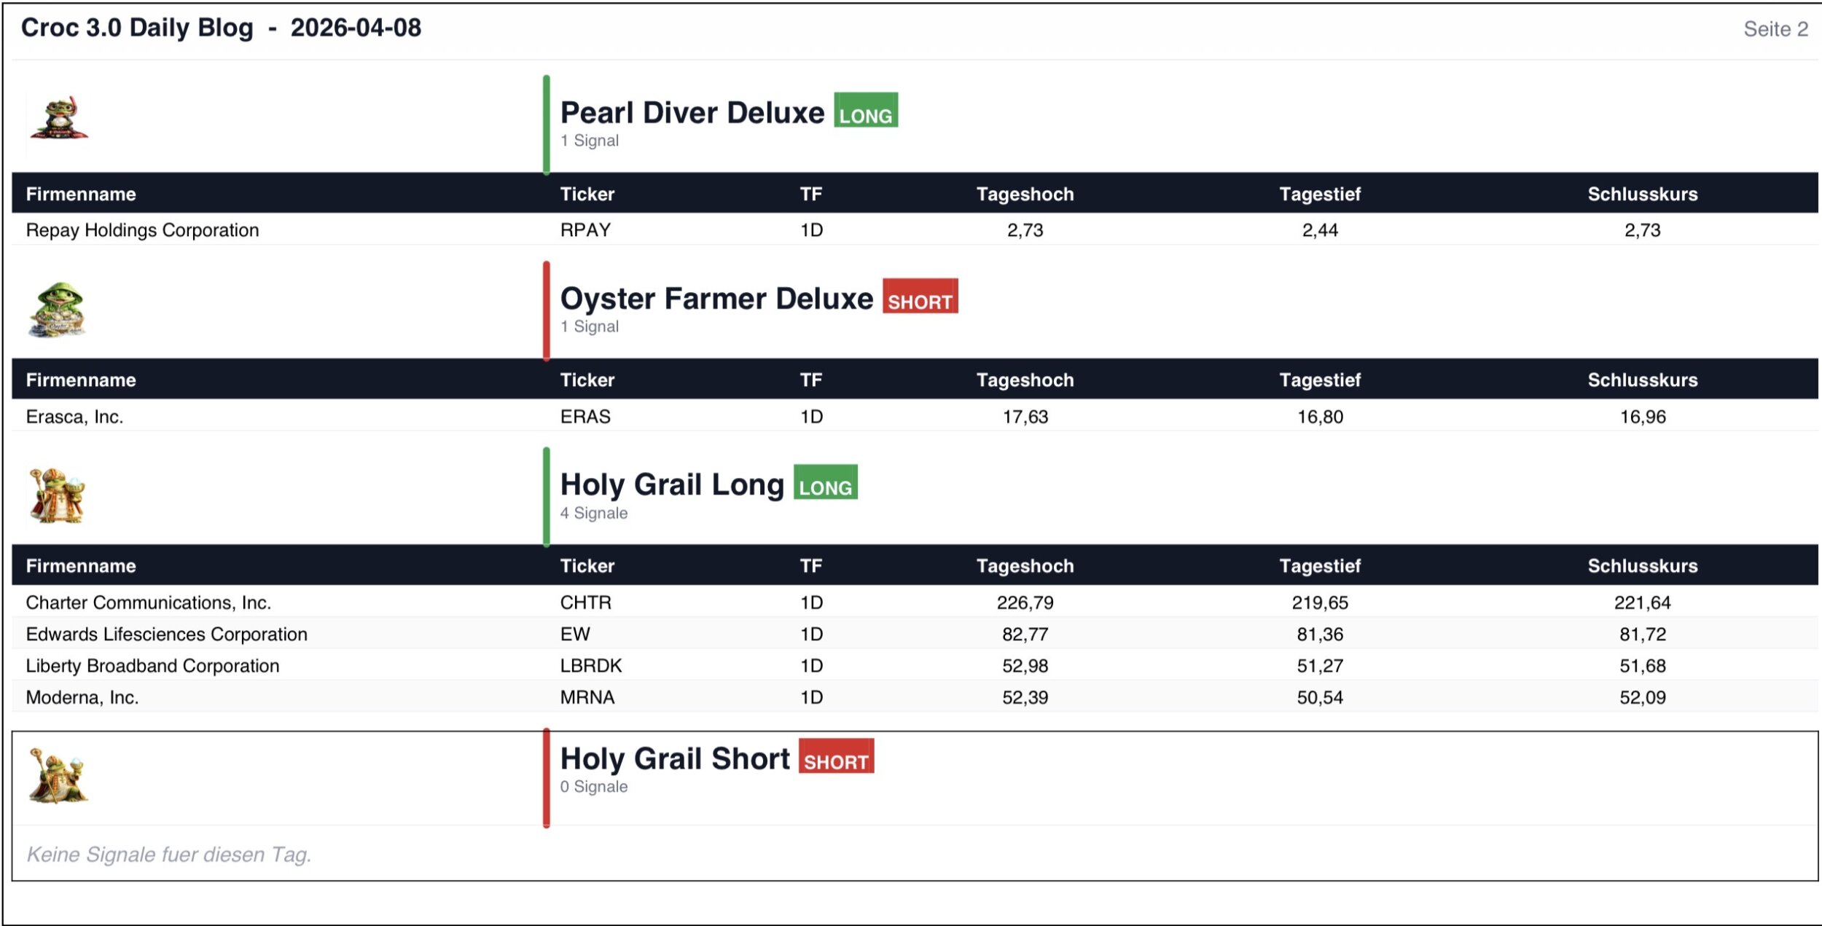Click the Charter Communications, Inc. row name
The height and width of the screenshot is (926, 1822).
click(149, 603)
